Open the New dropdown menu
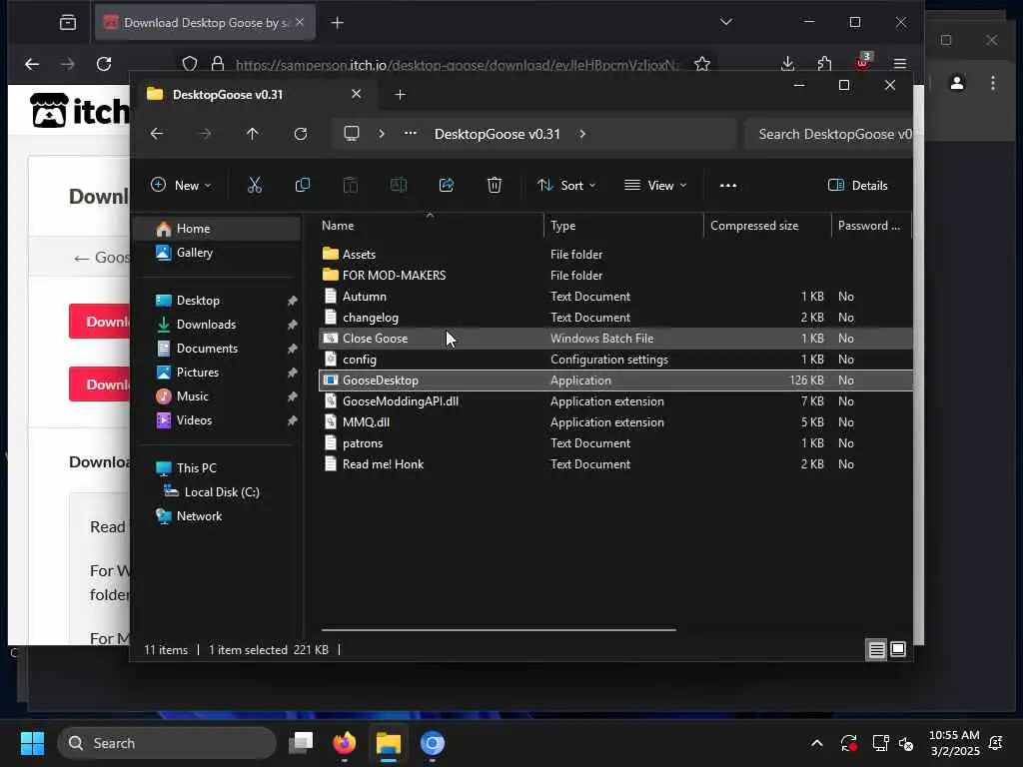Image resolution: width=1023 pixels, height=767 pixels. click(x=181, y=185)
